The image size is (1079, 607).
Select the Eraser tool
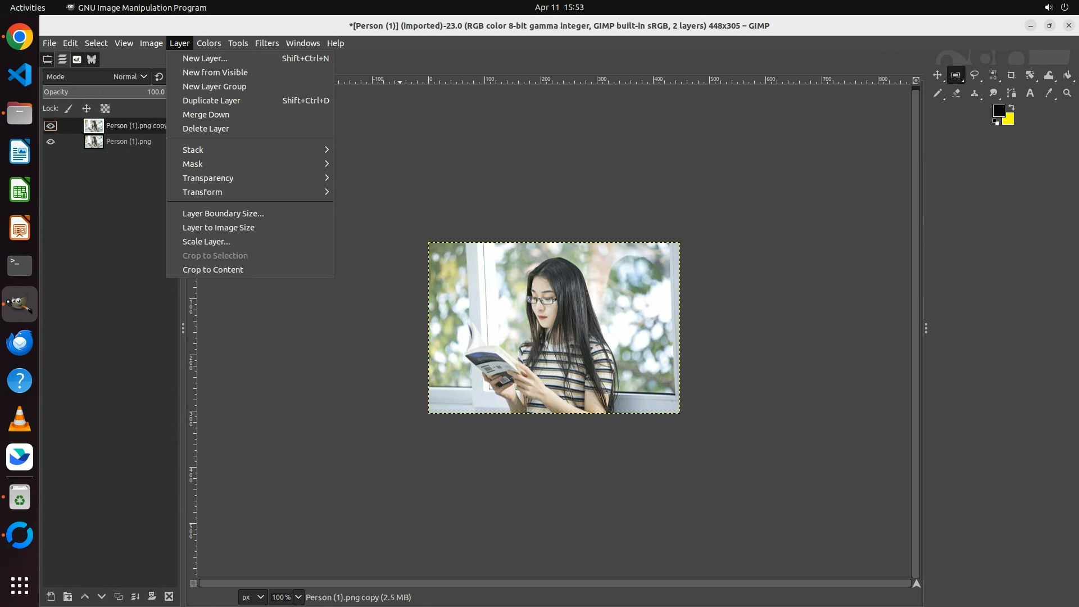coord(956,93)
